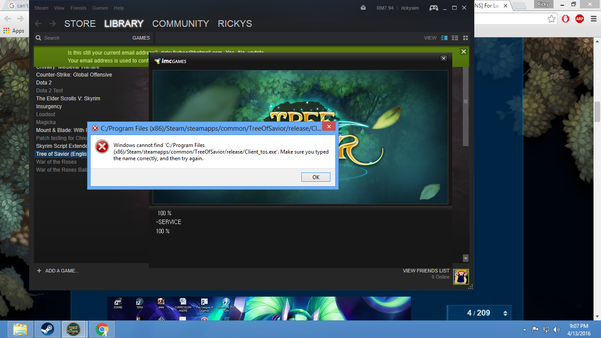Switch to detail view icon
601x338 pixels.
click(x=444, y=38)
